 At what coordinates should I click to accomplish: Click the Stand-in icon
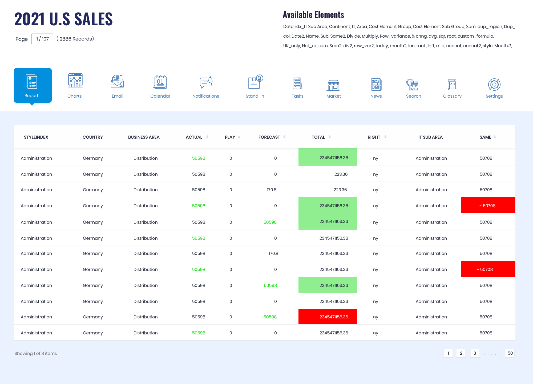[x=255, y=82]
